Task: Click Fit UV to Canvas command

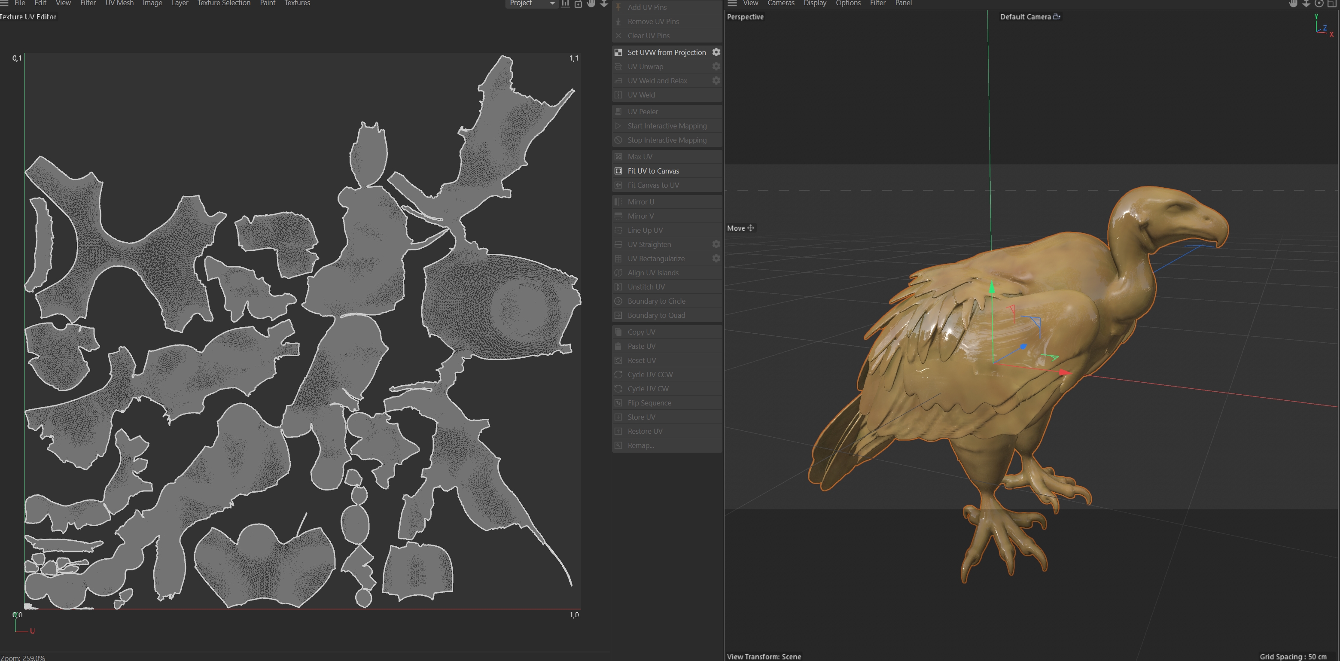Action: click(x=653, y=171)
